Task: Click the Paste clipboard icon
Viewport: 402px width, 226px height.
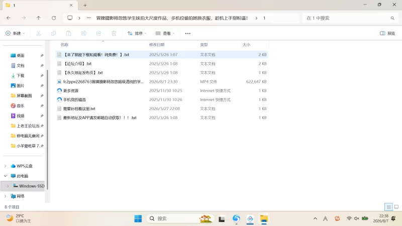Action: pyautogui.click(x=68, y=33)
